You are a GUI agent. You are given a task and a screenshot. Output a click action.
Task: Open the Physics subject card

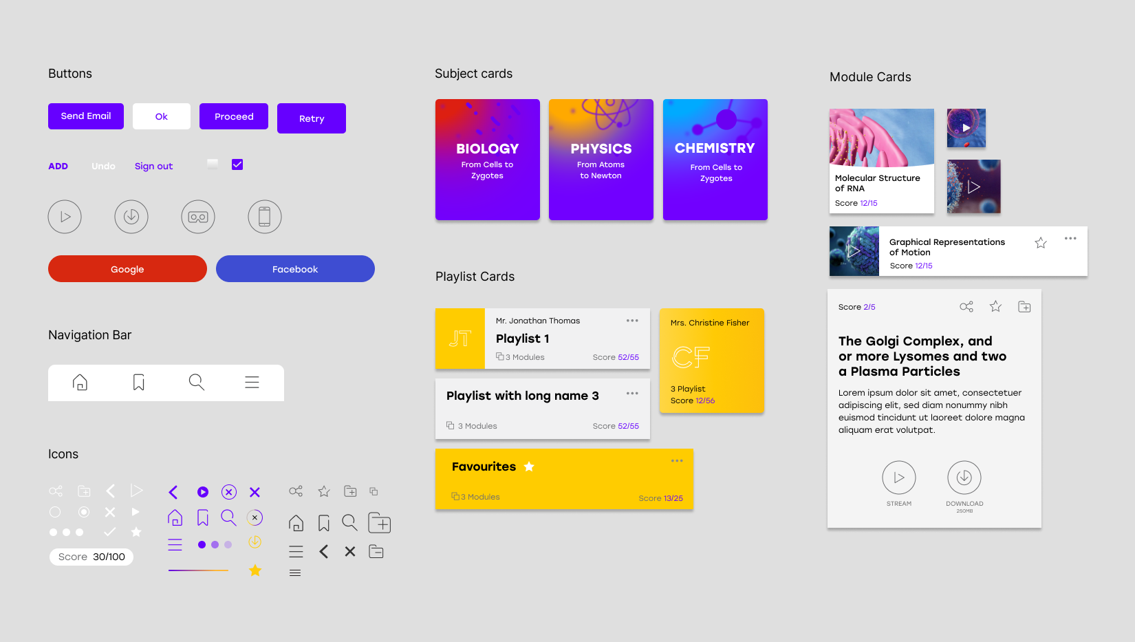point(601,160)
